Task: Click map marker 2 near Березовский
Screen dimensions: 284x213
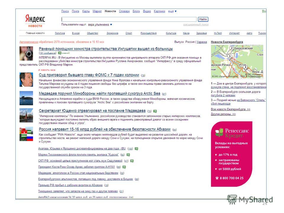Action: [x=232, y=48]
